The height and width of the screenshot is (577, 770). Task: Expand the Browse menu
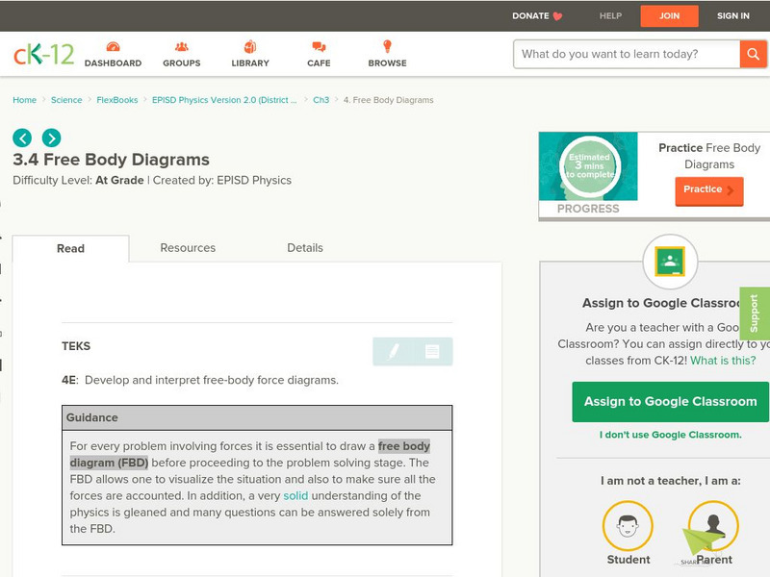coord(387,54)
